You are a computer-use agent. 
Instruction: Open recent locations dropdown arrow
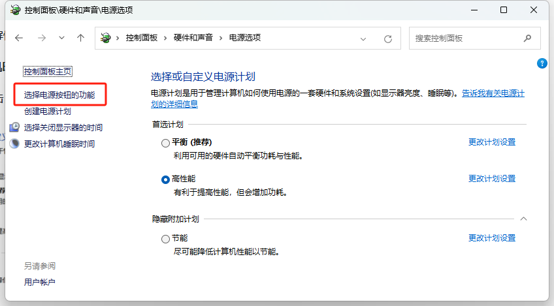[61, 38]
